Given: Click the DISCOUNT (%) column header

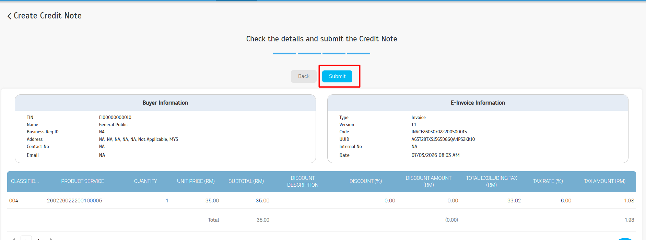Looking at the screenshot, I should [365, 181].
